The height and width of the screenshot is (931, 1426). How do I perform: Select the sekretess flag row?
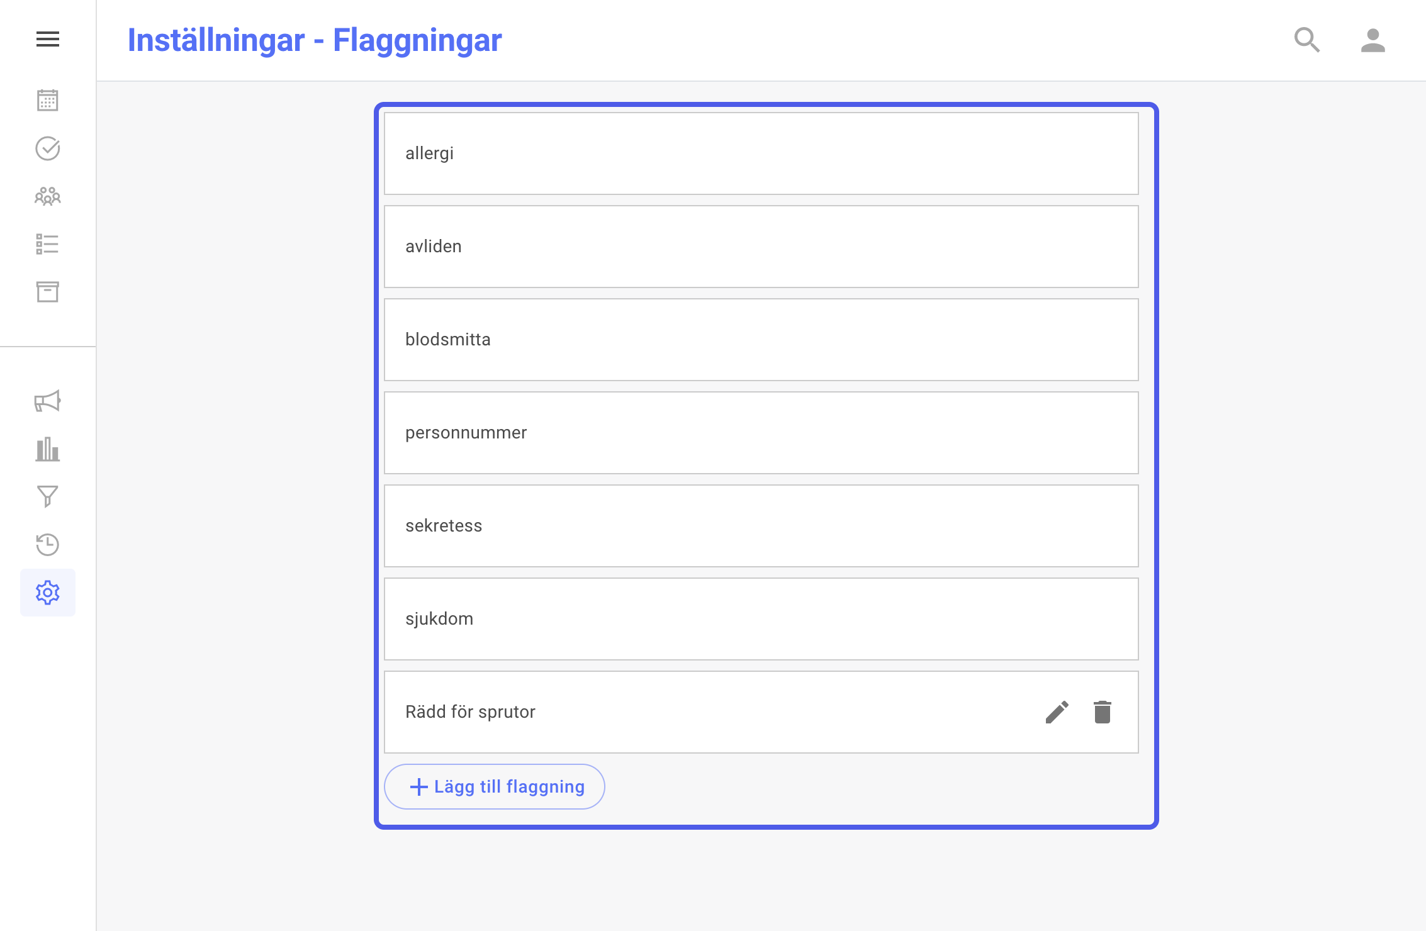tap(761, 526)
